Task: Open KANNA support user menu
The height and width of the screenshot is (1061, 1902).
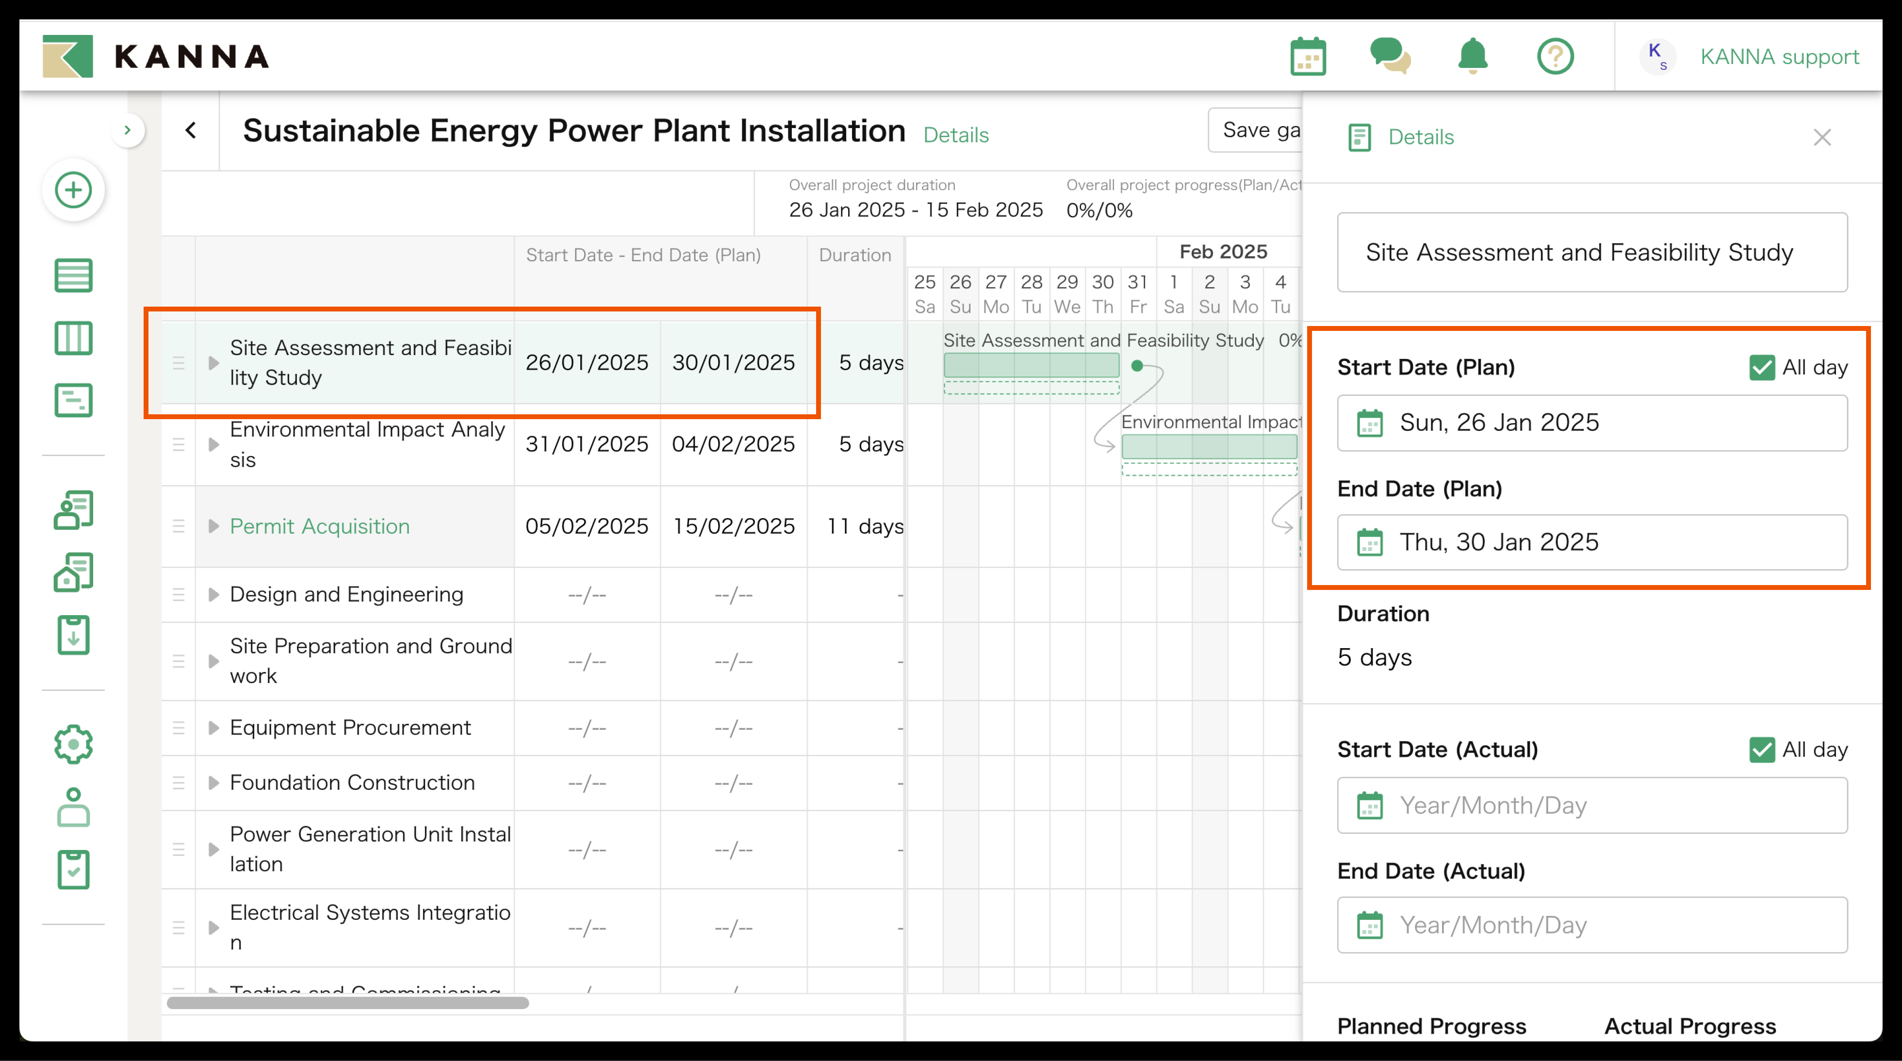Action: 1779,57
